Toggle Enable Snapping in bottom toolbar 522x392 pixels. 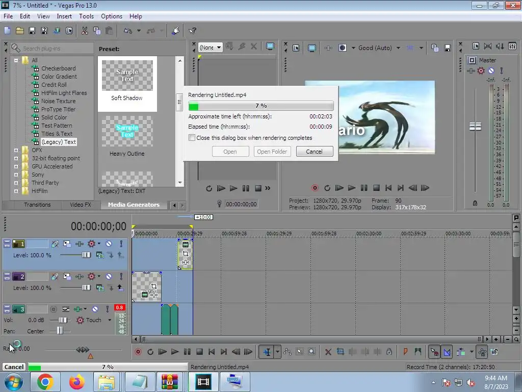434,352
